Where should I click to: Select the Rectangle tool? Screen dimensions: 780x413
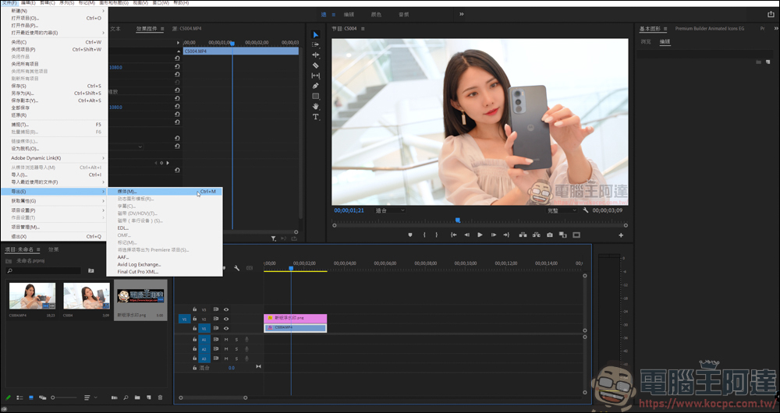(315, 97)
